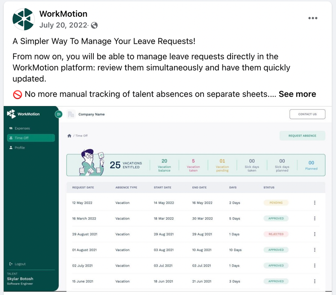Open actions menu for the 12 May 2022 request

(315, 202)
